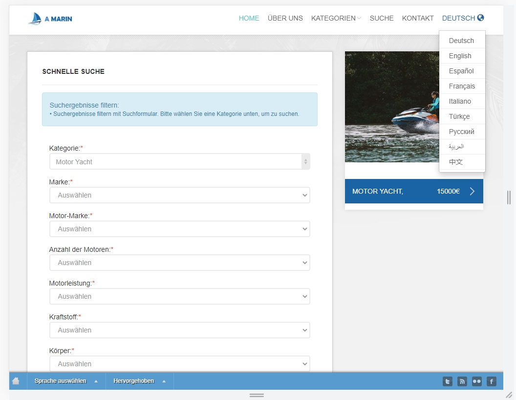Open the Über Uns page
This screenshot has width=516, height=400.
point(285,18)
